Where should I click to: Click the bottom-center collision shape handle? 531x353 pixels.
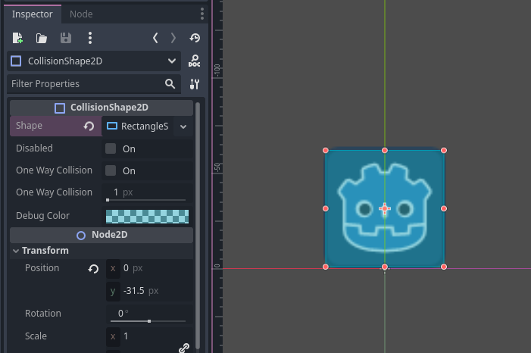click(385, 267)
